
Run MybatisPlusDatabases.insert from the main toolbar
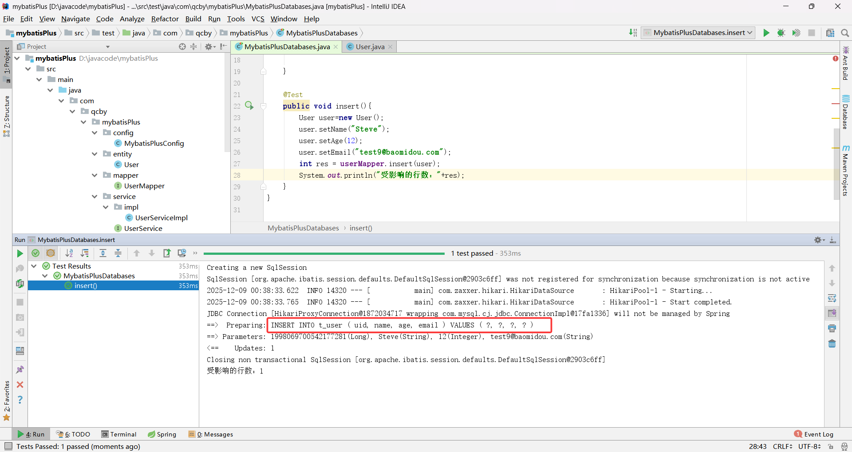766,33
